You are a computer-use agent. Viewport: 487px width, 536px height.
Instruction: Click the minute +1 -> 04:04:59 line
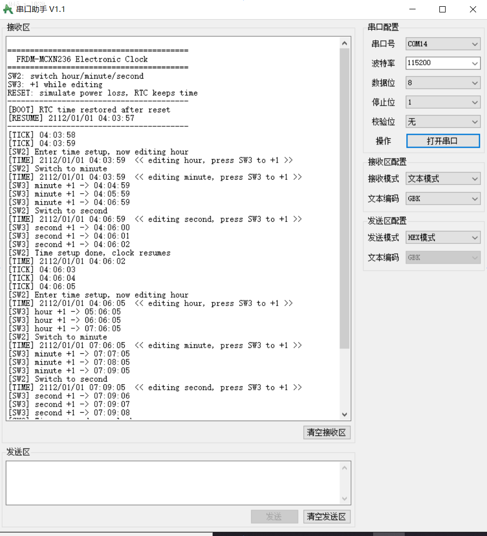point(69,185)
